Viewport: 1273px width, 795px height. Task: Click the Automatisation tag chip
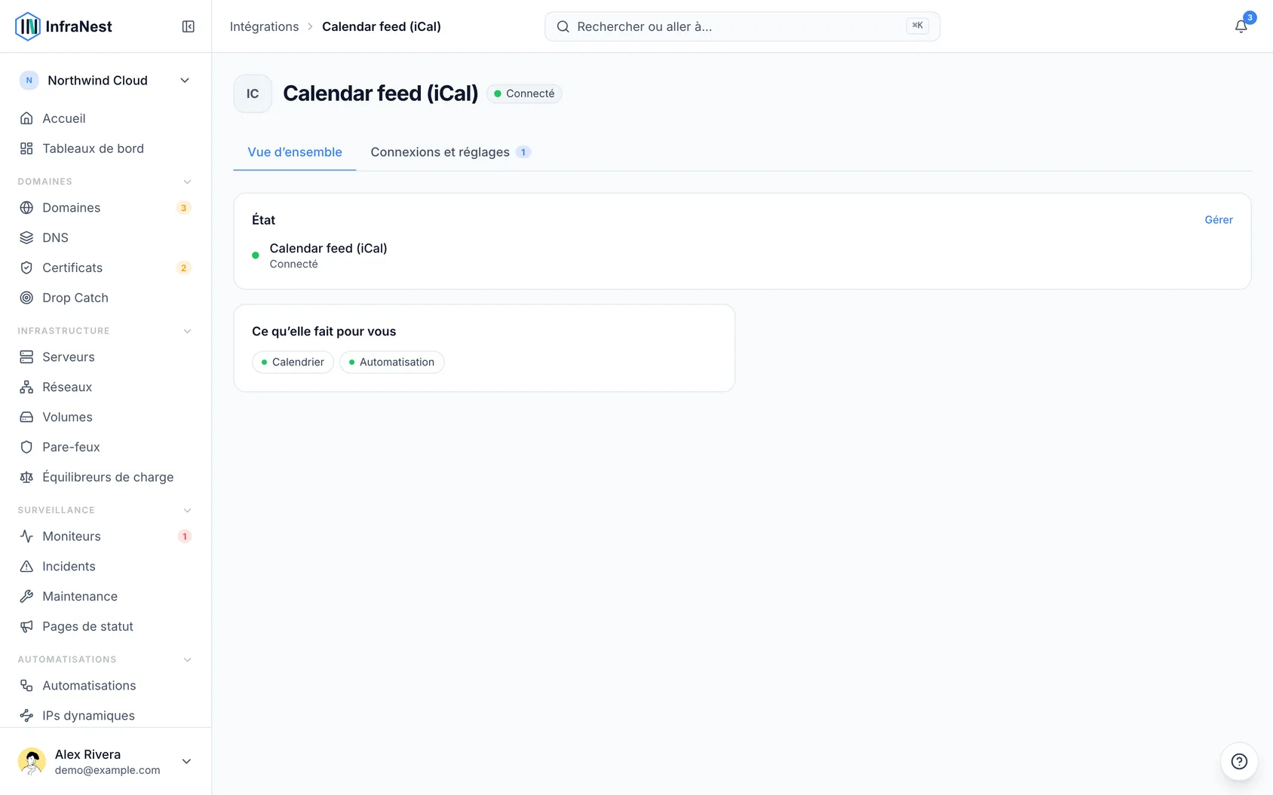pos(391,362)
